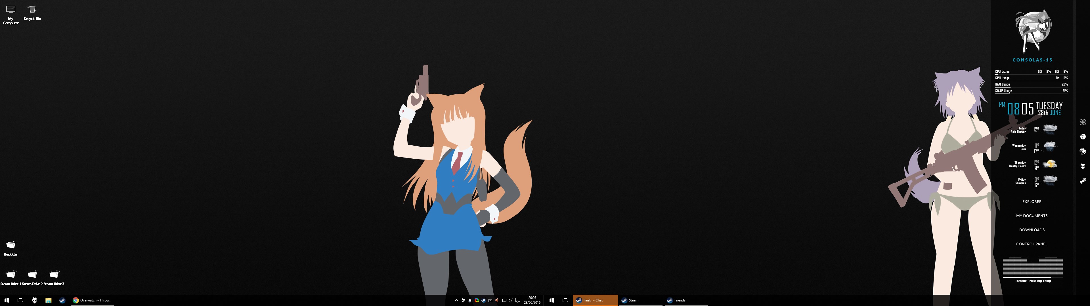1090x306 pixels.
Task: Switch to the Overwatch Chrome window
Action: point(92,301)
